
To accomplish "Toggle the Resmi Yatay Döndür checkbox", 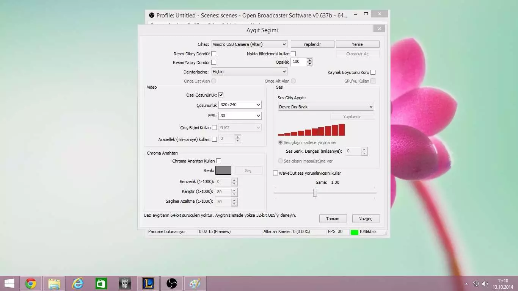I will click(214, 62).
